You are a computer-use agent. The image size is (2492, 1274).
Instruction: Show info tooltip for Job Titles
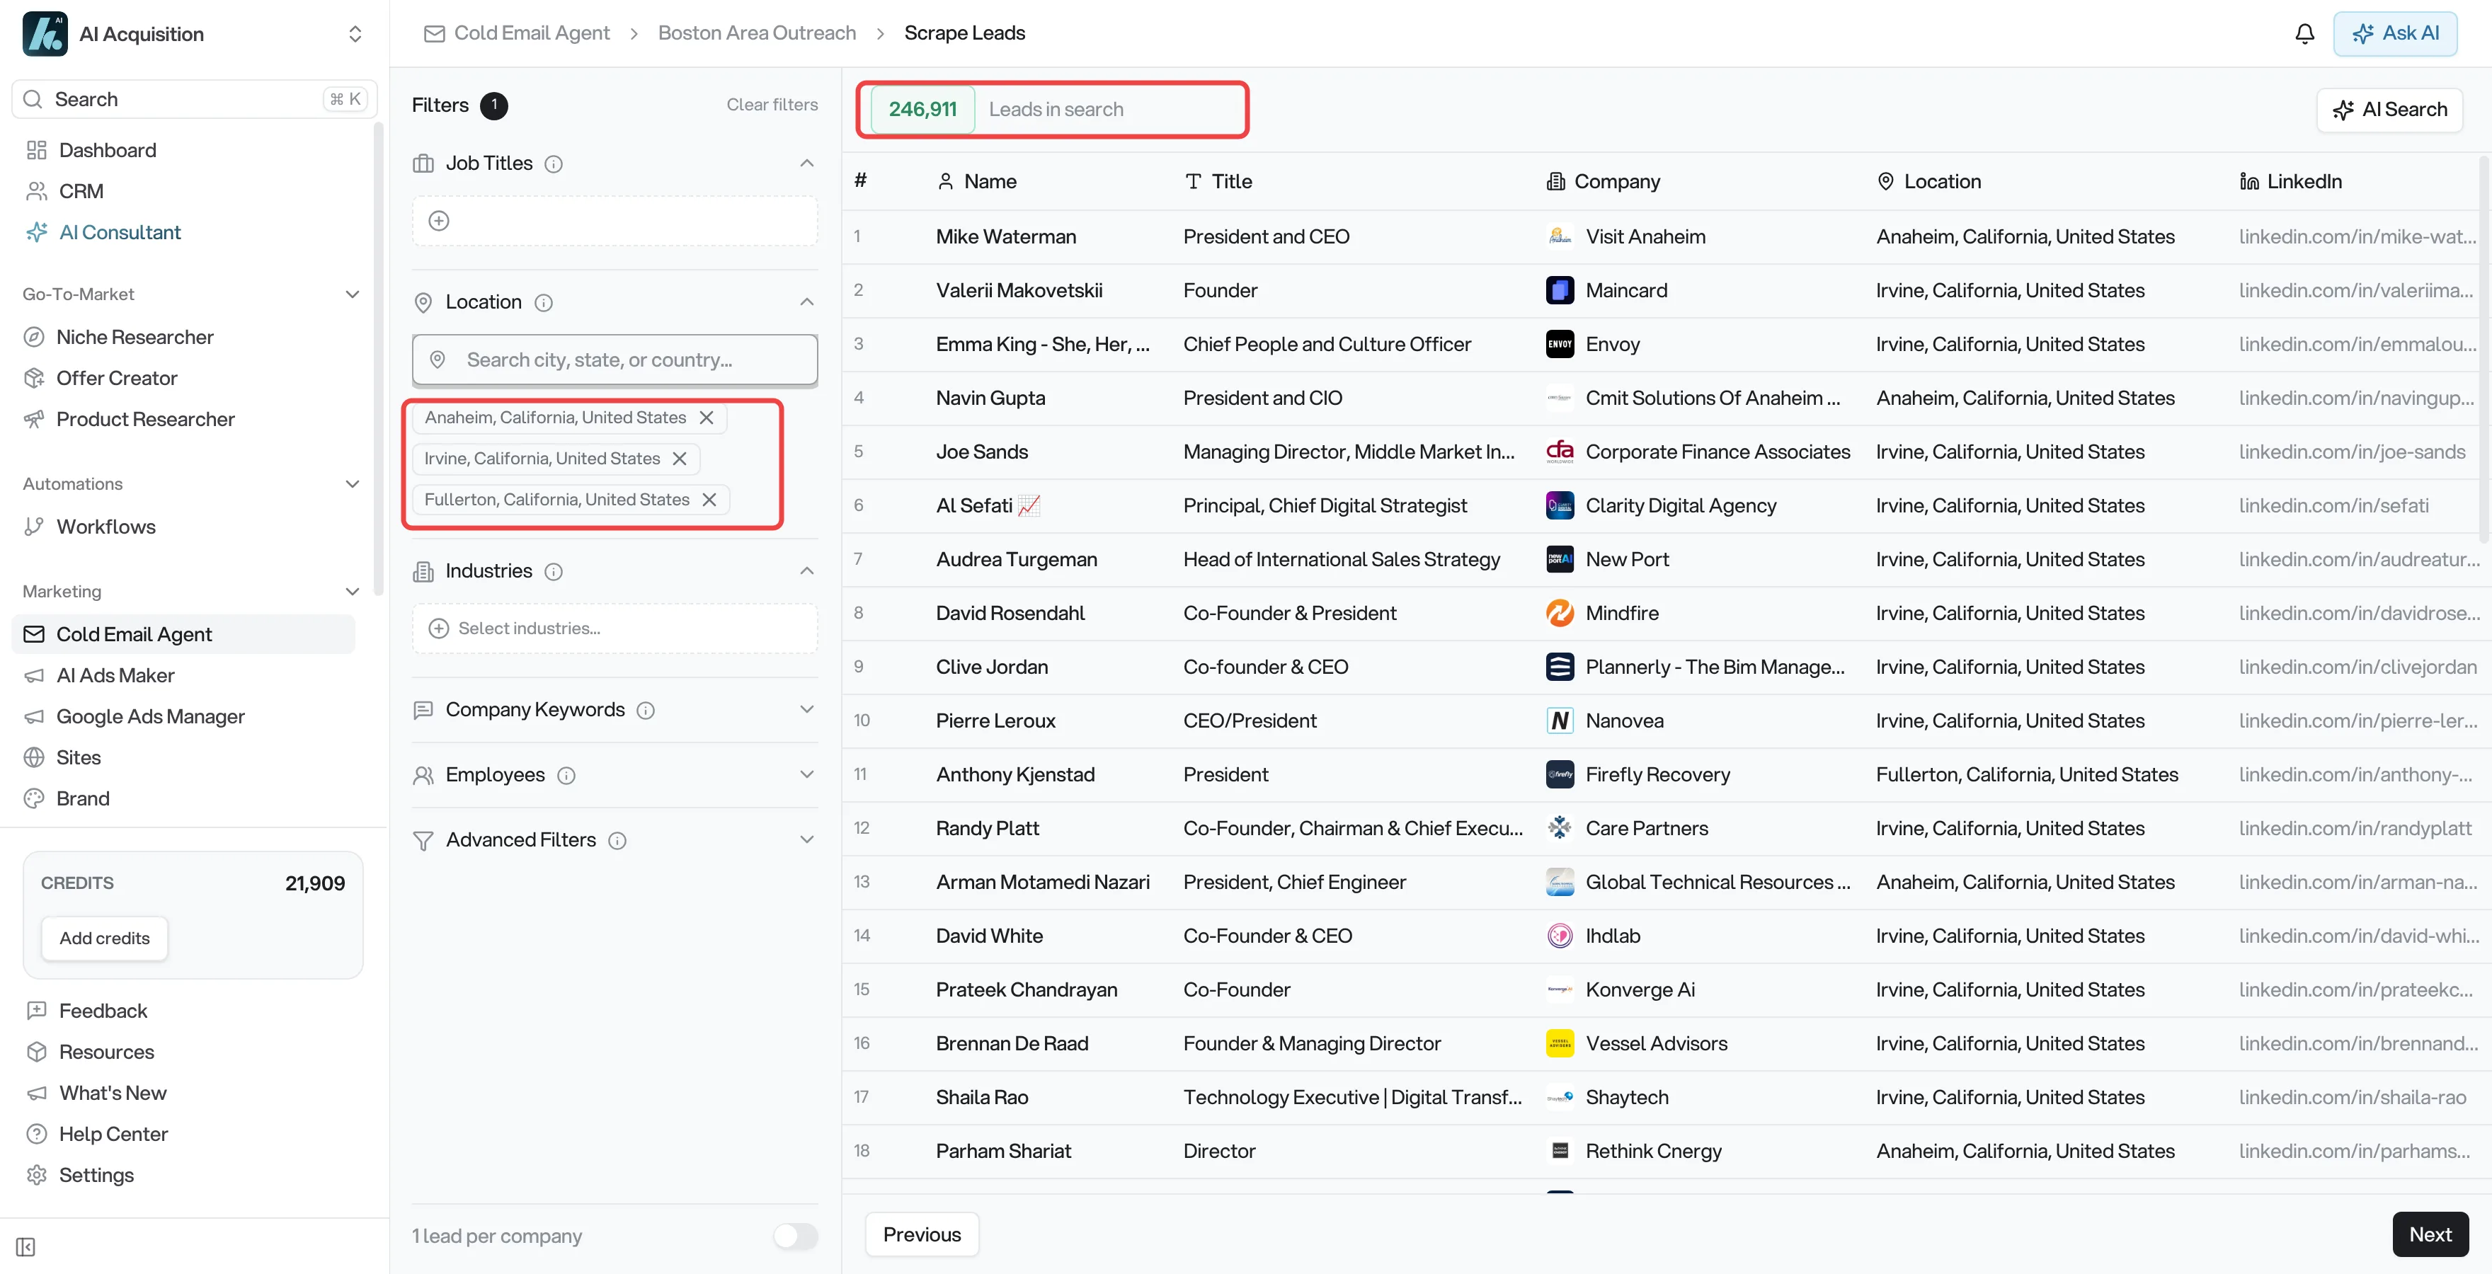coord(554,163)
